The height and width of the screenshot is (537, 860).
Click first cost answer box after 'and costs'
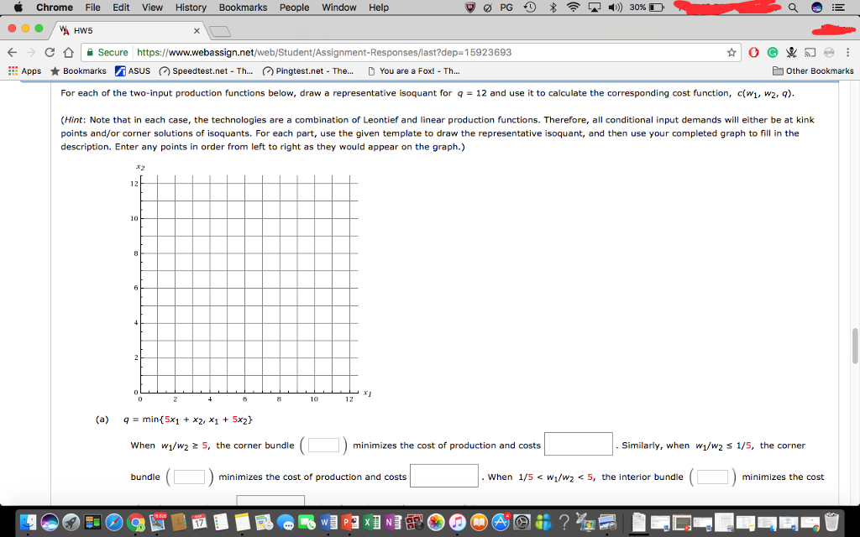578,444
